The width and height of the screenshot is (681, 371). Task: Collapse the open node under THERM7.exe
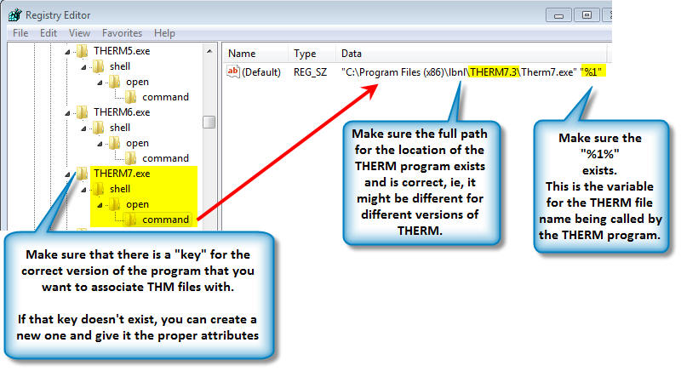[100, 205]
